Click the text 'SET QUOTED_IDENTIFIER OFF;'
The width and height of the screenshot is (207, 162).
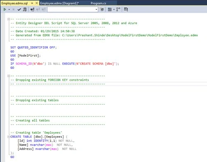pyautogui.click(x=33, y=48)
